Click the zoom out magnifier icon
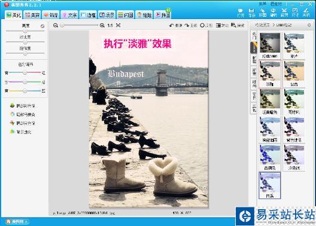This screenshot has width=316, height=226. pyautogui.click(x=56, y=25)
